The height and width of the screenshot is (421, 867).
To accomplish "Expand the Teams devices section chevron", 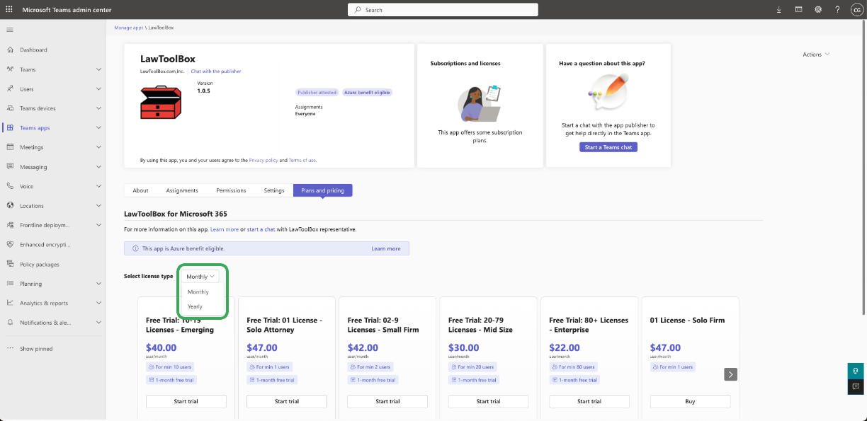I will tap(98, 108).
